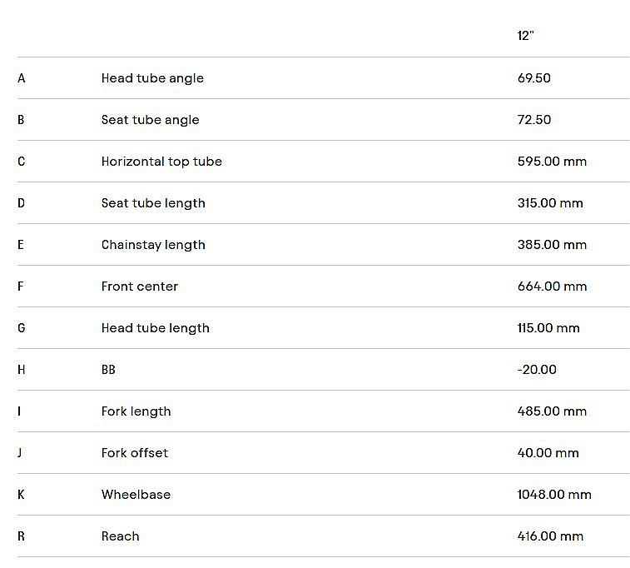Click the 1048.00 mm wheelbase value
This screenshot has width=630, height=568.
tap(554, 495)
